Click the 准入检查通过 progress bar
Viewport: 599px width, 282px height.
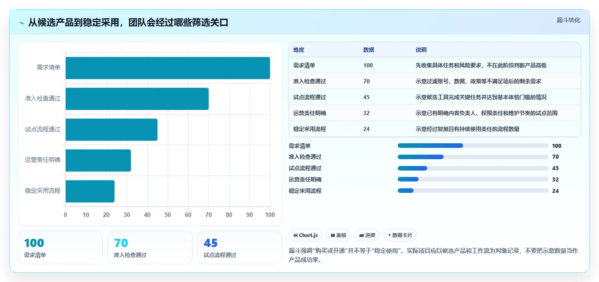(x=473, y=157)
